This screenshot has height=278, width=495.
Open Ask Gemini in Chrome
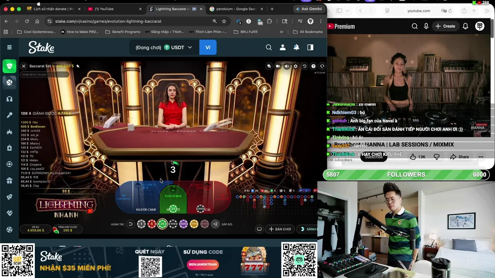pos(309,9)
